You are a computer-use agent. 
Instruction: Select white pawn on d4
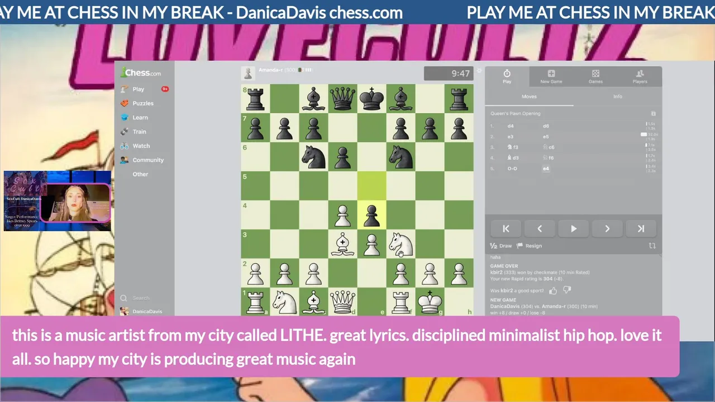coord(342,215)
